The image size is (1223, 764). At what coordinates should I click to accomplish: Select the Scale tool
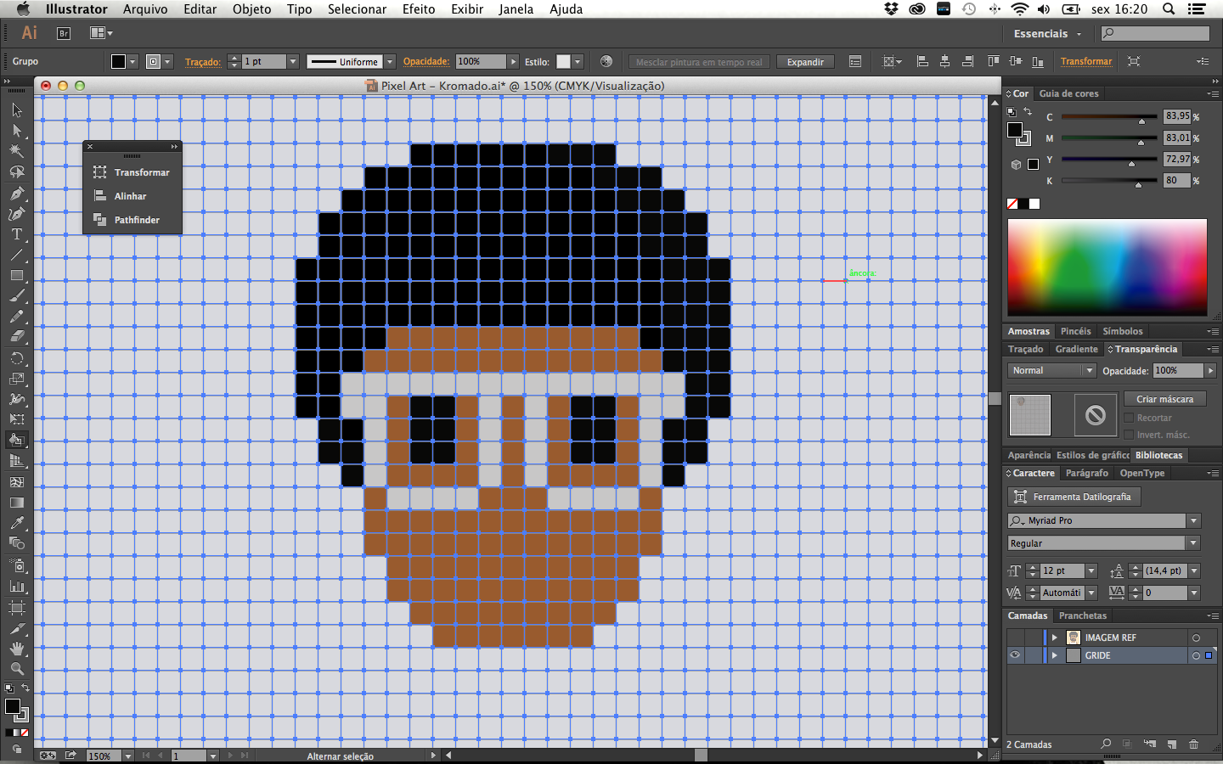coord(17,379)
